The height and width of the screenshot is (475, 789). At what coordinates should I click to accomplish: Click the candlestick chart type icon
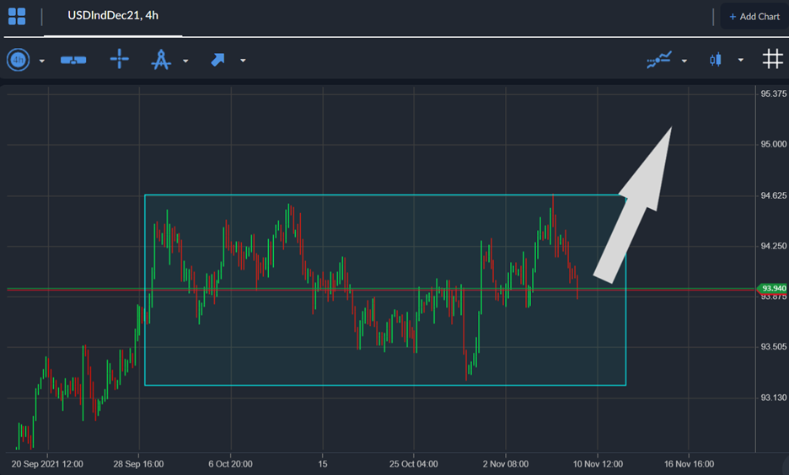tap(716, 60)
